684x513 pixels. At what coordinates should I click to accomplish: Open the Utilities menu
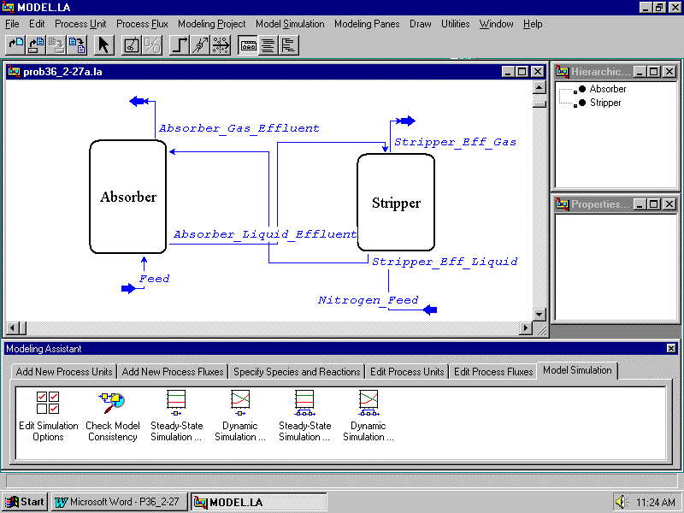point(455,24)
